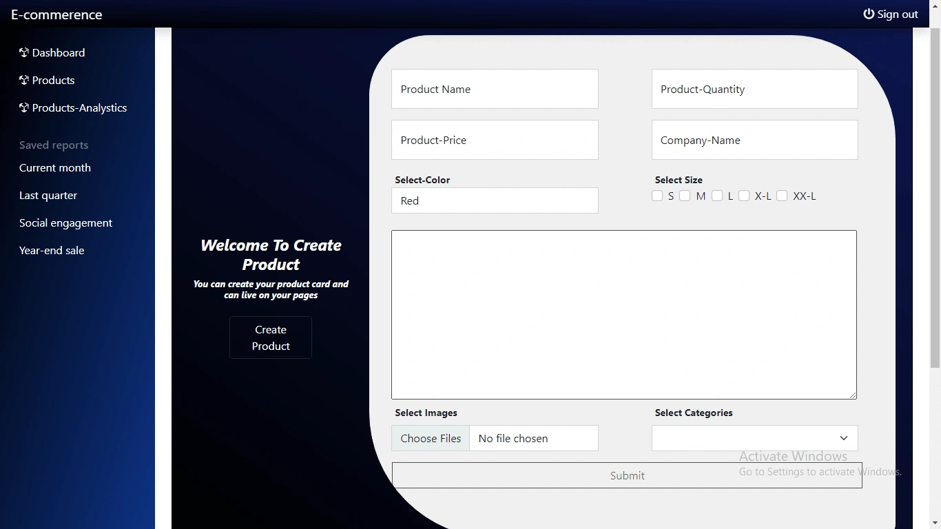
Task: Click the Choose Files button
Action: pyautogui.click(x=431, y=438)
